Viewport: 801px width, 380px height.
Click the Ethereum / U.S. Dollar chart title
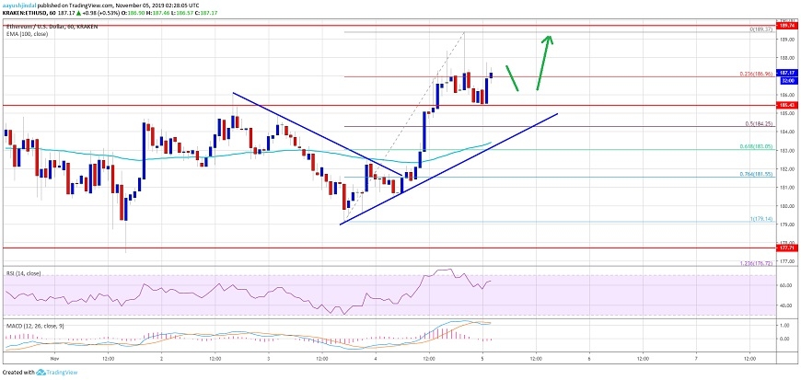[x=41, y=19]
